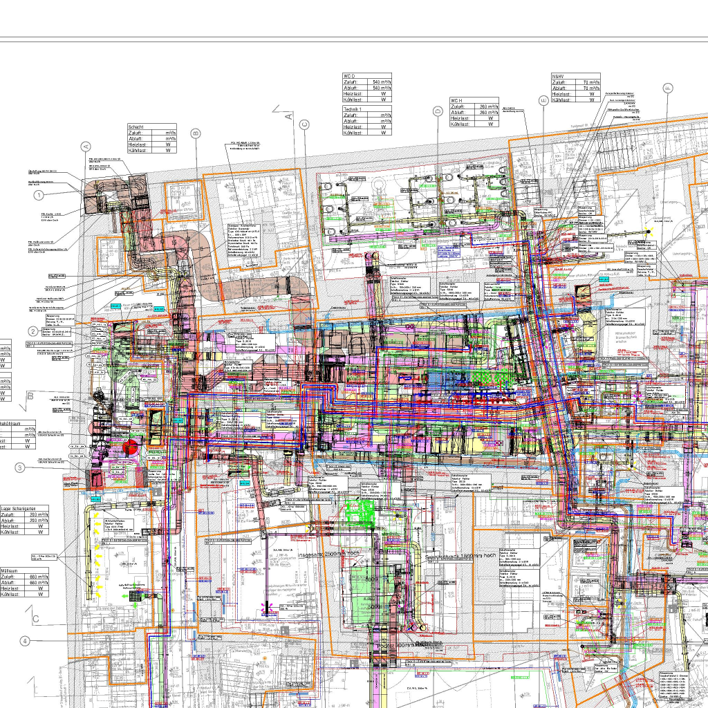Click the yellow starburst marker symbol
The height and width of the screenshot is (708, 708).
tap(649, 232)
